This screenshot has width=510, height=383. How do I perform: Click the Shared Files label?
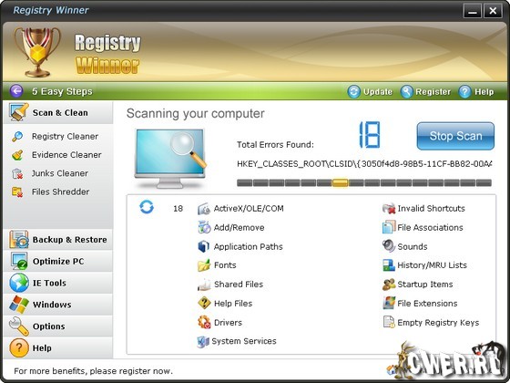239,285
